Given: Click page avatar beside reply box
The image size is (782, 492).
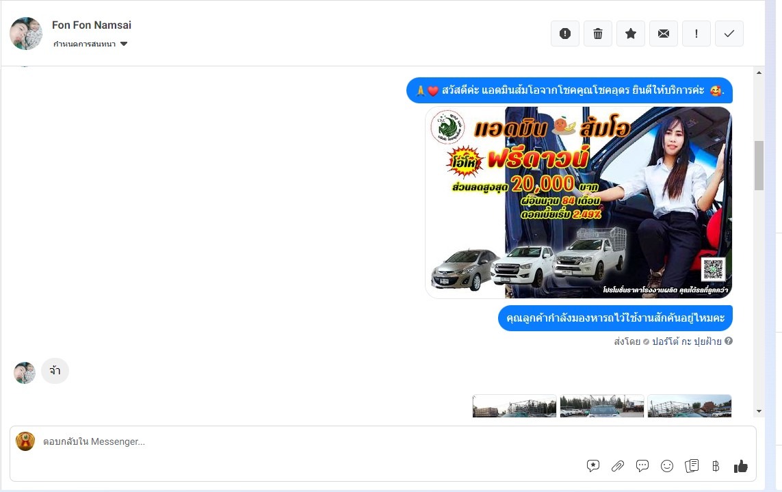Looking at the screenshot, I should 25,441.
